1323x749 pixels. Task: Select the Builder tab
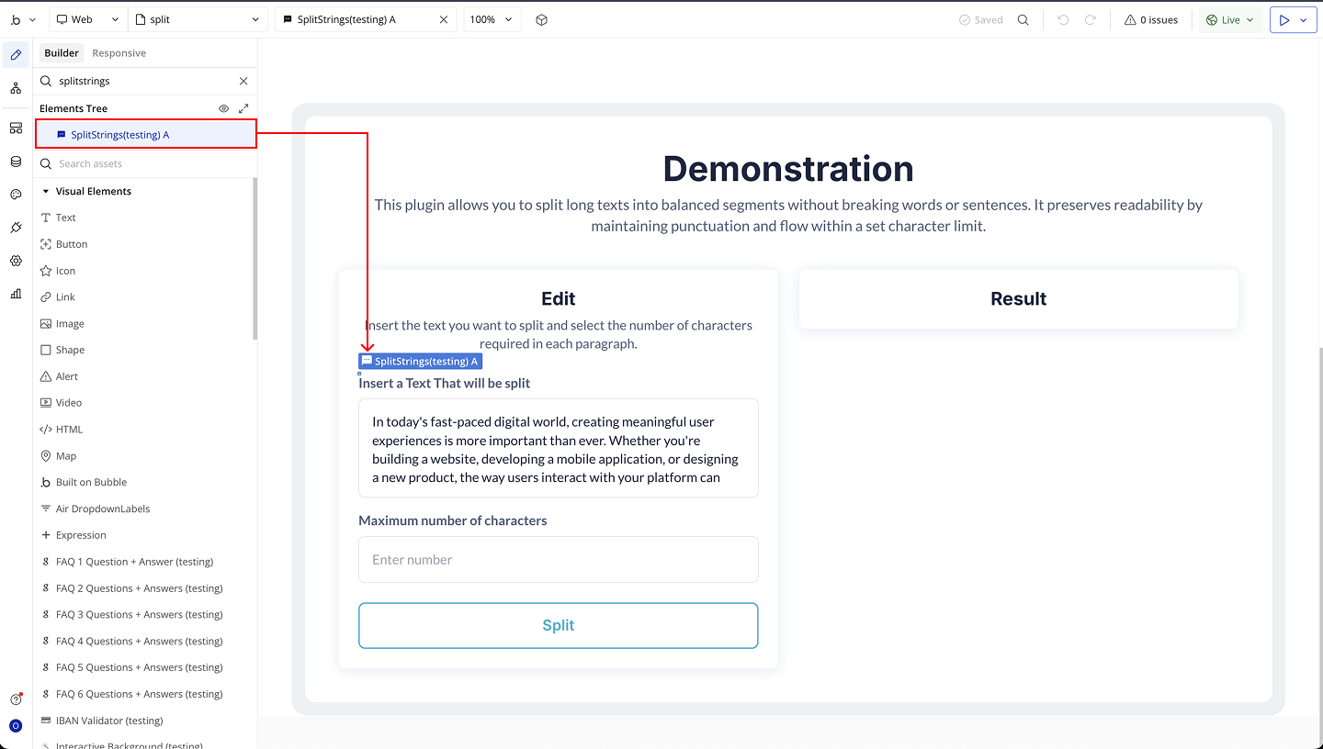(x=62, y=53)
